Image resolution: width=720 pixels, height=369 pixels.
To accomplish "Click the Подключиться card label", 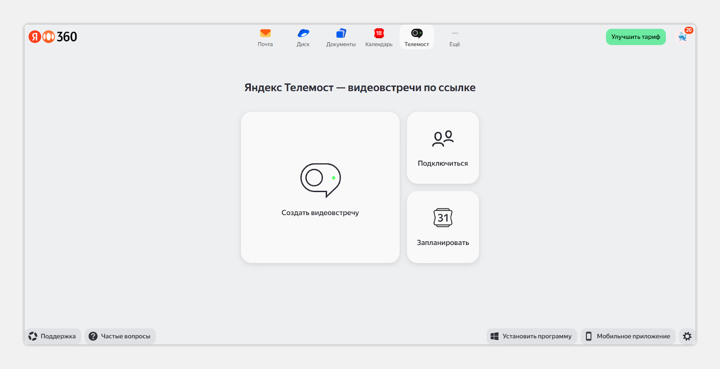I will coord(443,164).
